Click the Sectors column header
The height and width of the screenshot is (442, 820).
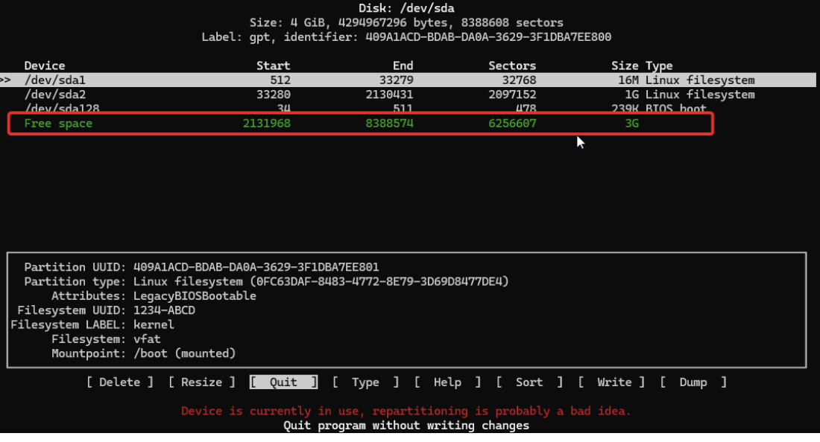pyautogui.click(x=512, y=65)
